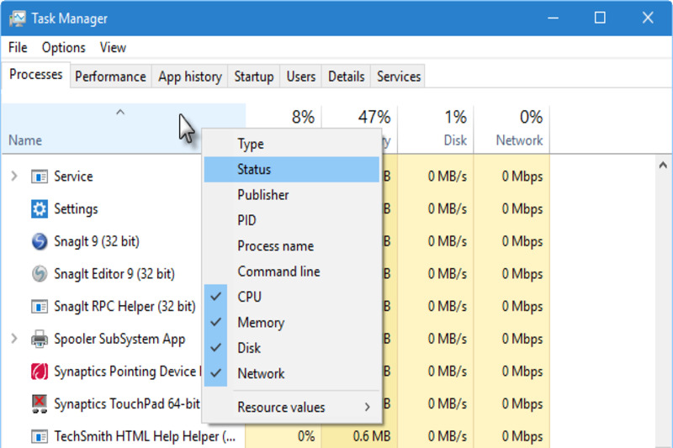Click the Synaptics Pointing Device icon
Viewport: 673px width, 448px height.
(40, 372)
